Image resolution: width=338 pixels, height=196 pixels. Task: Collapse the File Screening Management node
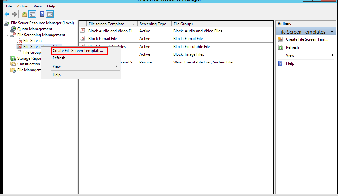8,35
